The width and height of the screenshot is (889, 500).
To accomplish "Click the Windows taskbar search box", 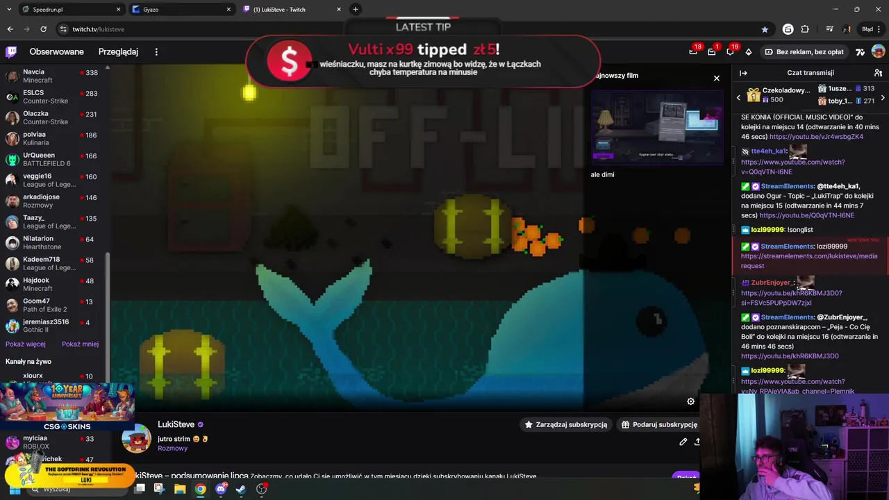I will tap(76, 489).
